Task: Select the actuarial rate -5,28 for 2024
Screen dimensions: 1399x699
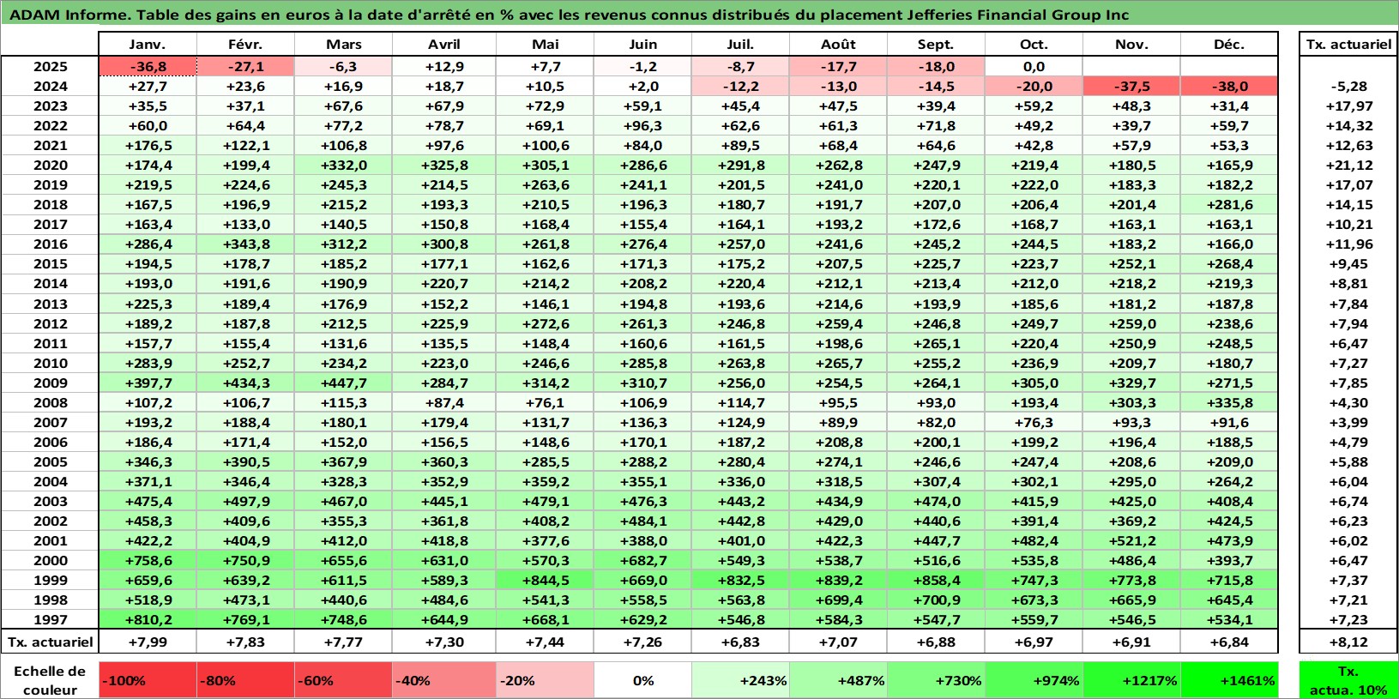Action: tap(1348, 87)
